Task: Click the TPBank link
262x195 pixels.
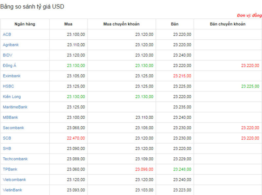Action: 10,169
